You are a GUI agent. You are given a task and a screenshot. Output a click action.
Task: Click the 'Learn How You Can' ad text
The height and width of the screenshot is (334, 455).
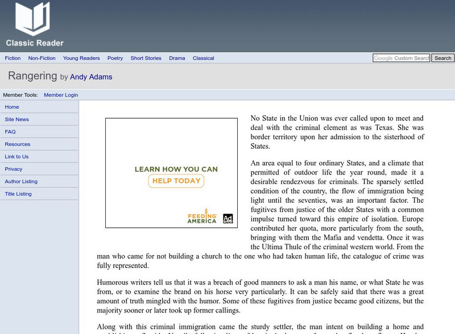(176, 169)
